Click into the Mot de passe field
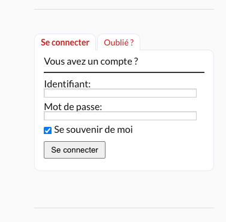The image size is (226, 222). coord(120,116)
